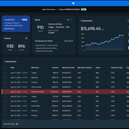The image size is (129, 129).
Task: Select all transactions header checkbox
Action: (x=5, y=68)
